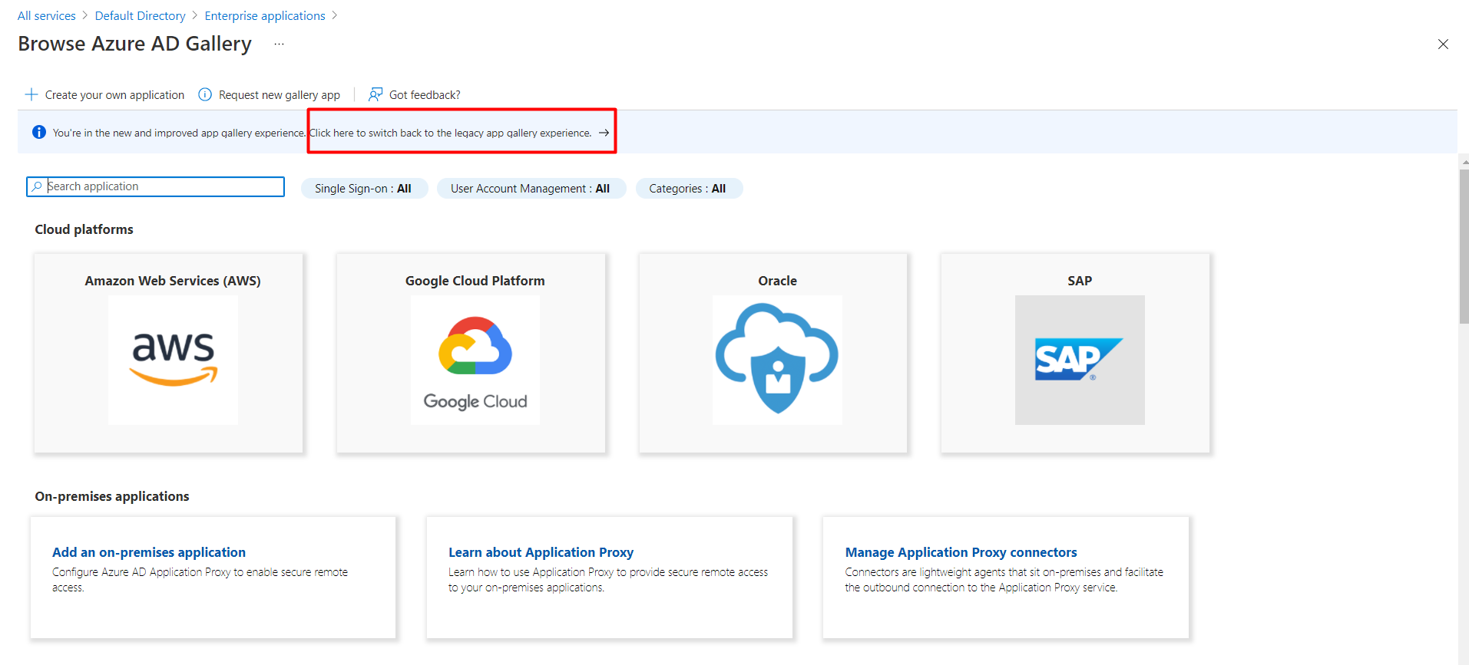Viewport: 1469px width, 665px height.
Task: Open Add an on-premises application
Action: coord(149,552)
